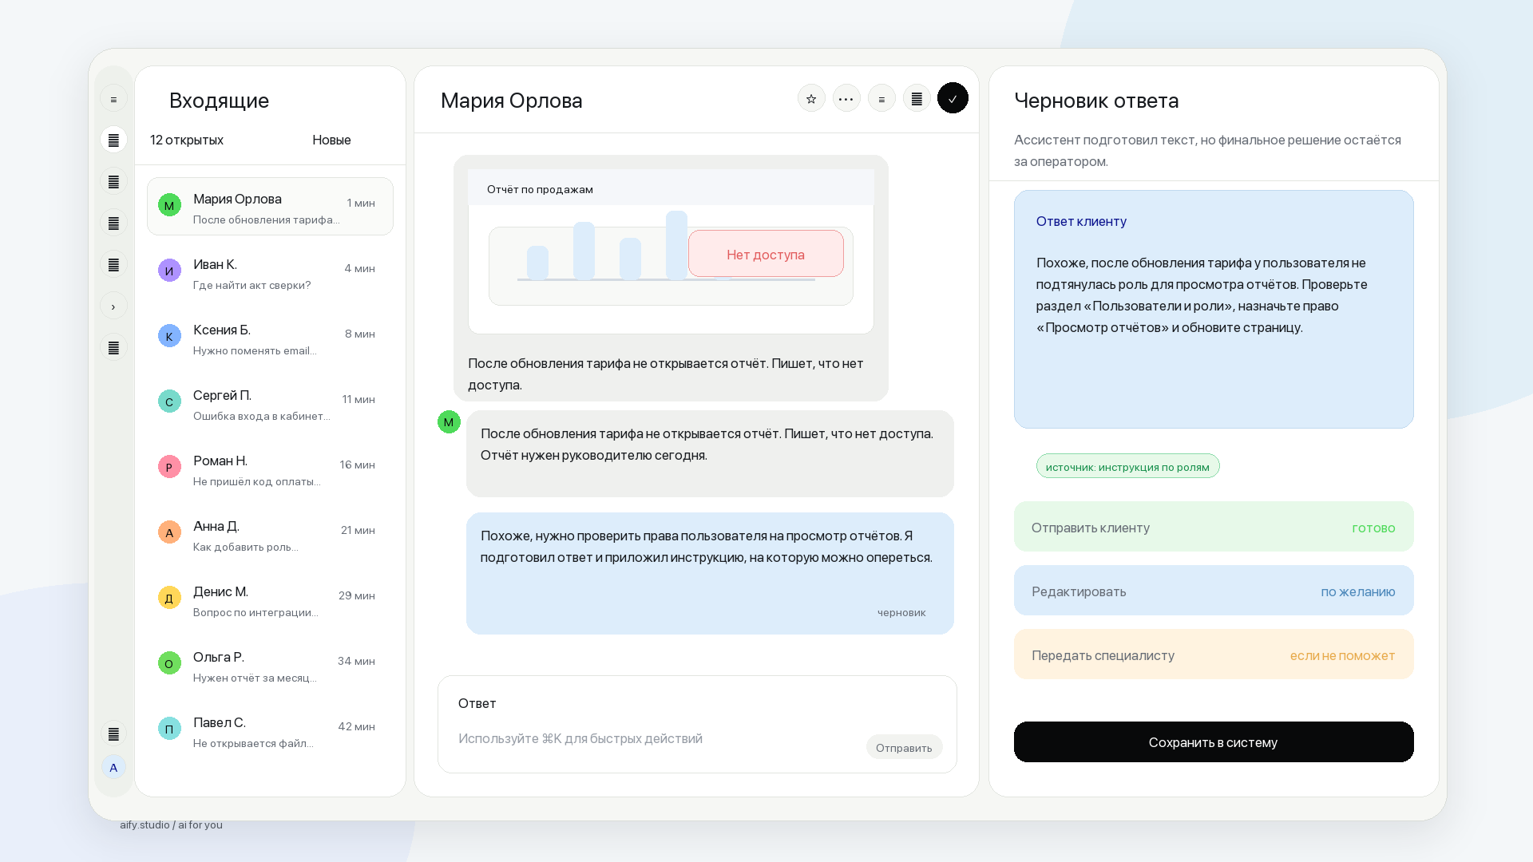This screenshot has width=1533, height=862.
Task: Click Мария Орлова's green avatar next to her message
Action: (449, 422)
